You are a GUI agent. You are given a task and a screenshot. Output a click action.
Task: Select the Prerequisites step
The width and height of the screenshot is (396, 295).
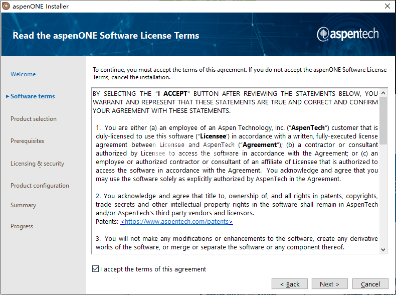click(x=27, y=141)
